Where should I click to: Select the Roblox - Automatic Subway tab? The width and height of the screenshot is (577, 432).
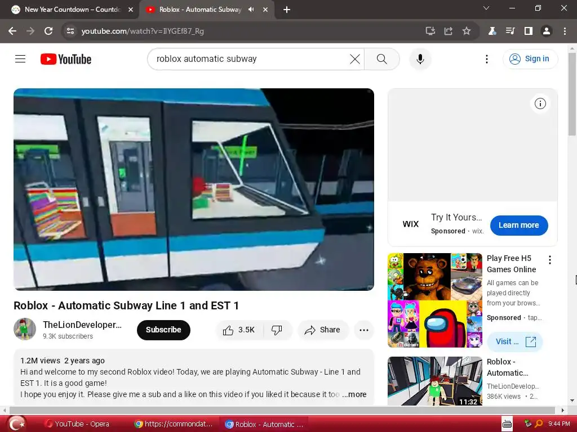click(200, 10)
